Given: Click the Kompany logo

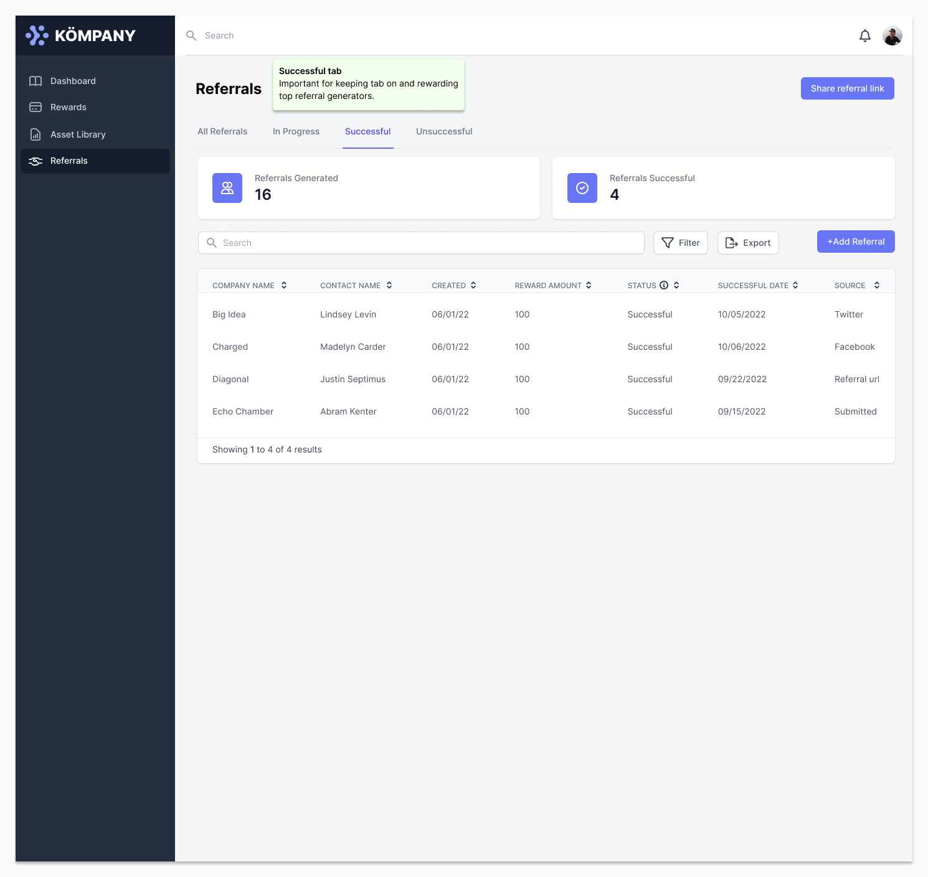Looking at the screenshot, I should pyautogui.click(x=80, y=35).
